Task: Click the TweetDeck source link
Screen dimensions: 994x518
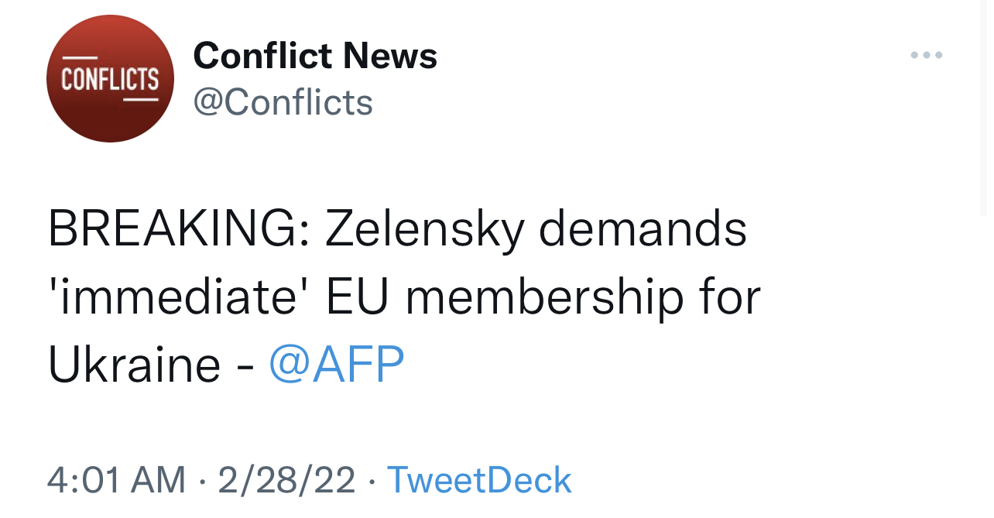Action: tap(478, 480)
